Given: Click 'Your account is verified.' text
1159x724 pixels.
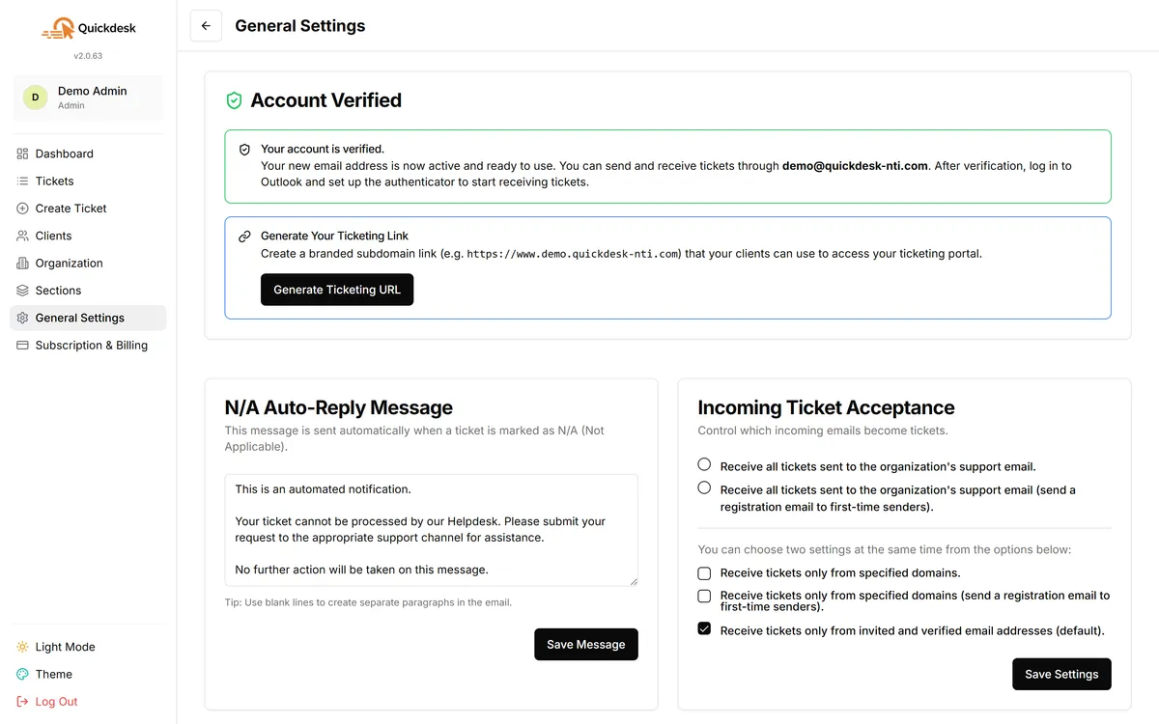Looking at the screenshot, I should [x=323, y=150].
